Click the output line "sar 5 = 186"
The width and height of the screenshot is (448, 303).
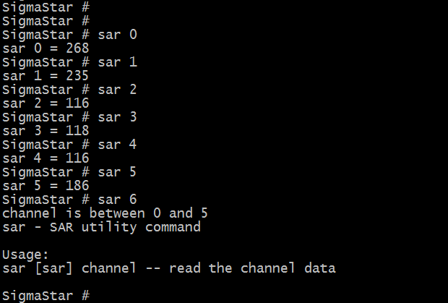pos(45,185)
